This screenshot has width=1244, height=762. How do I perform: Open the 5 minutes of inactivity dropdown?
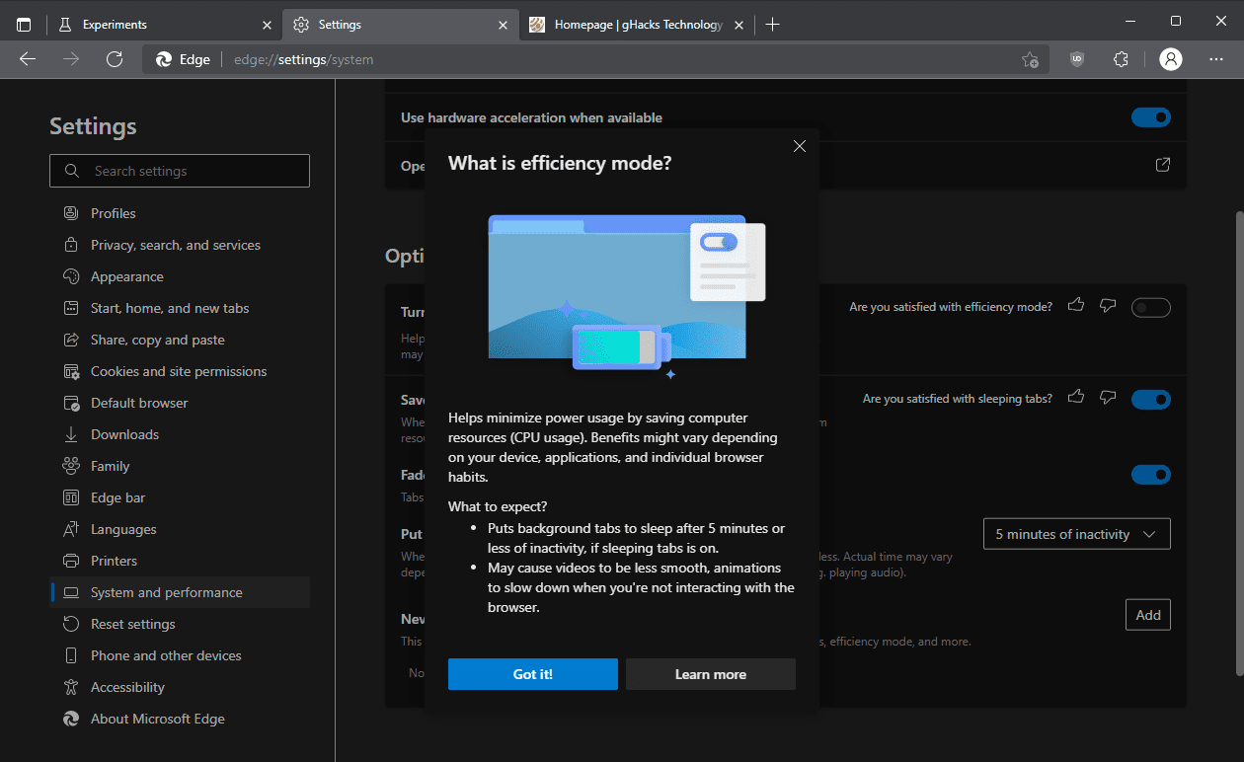(1076, 533)
